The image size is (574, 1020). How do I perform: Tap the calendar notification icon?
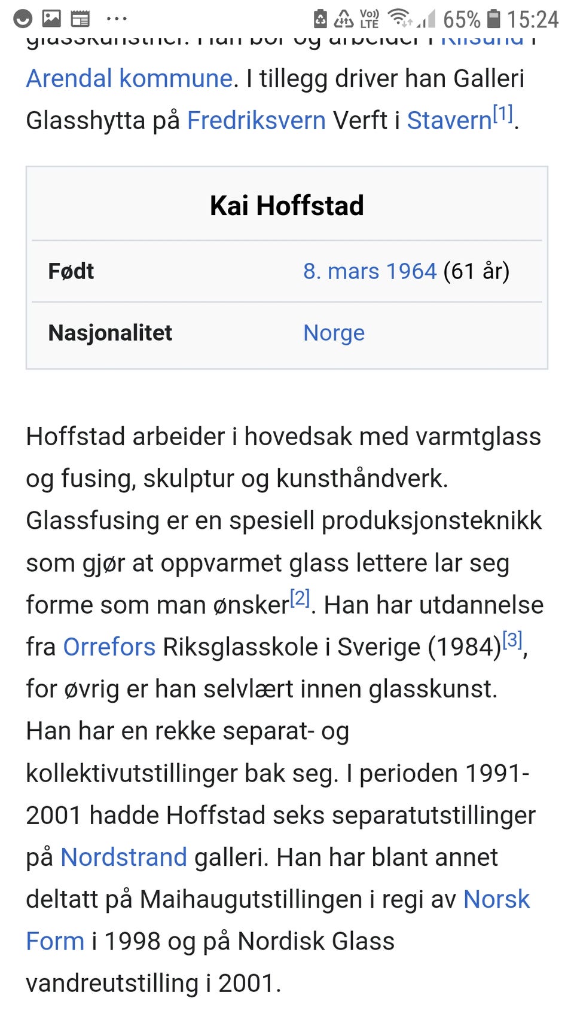tap(80, 19)
